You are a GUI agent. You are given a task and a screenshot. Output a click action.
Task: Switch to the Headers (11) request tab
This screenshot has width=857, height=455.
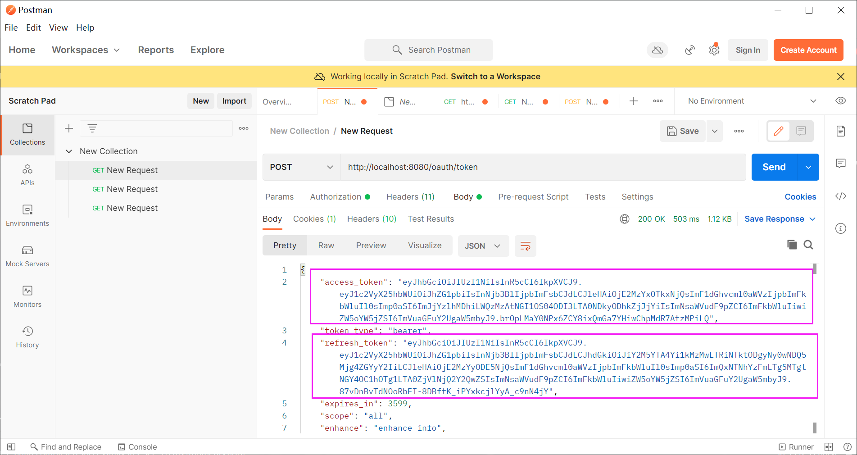pos(410,197)
